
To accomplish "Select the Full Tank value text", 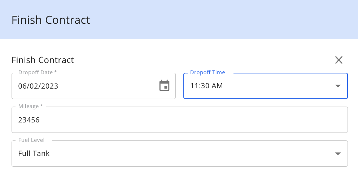I will point(34,154).
